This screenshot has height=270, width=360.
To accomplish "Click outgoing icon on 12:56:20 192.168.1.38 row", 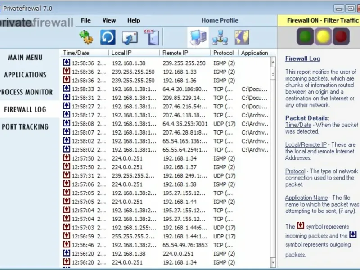I will tap(67, 253).
